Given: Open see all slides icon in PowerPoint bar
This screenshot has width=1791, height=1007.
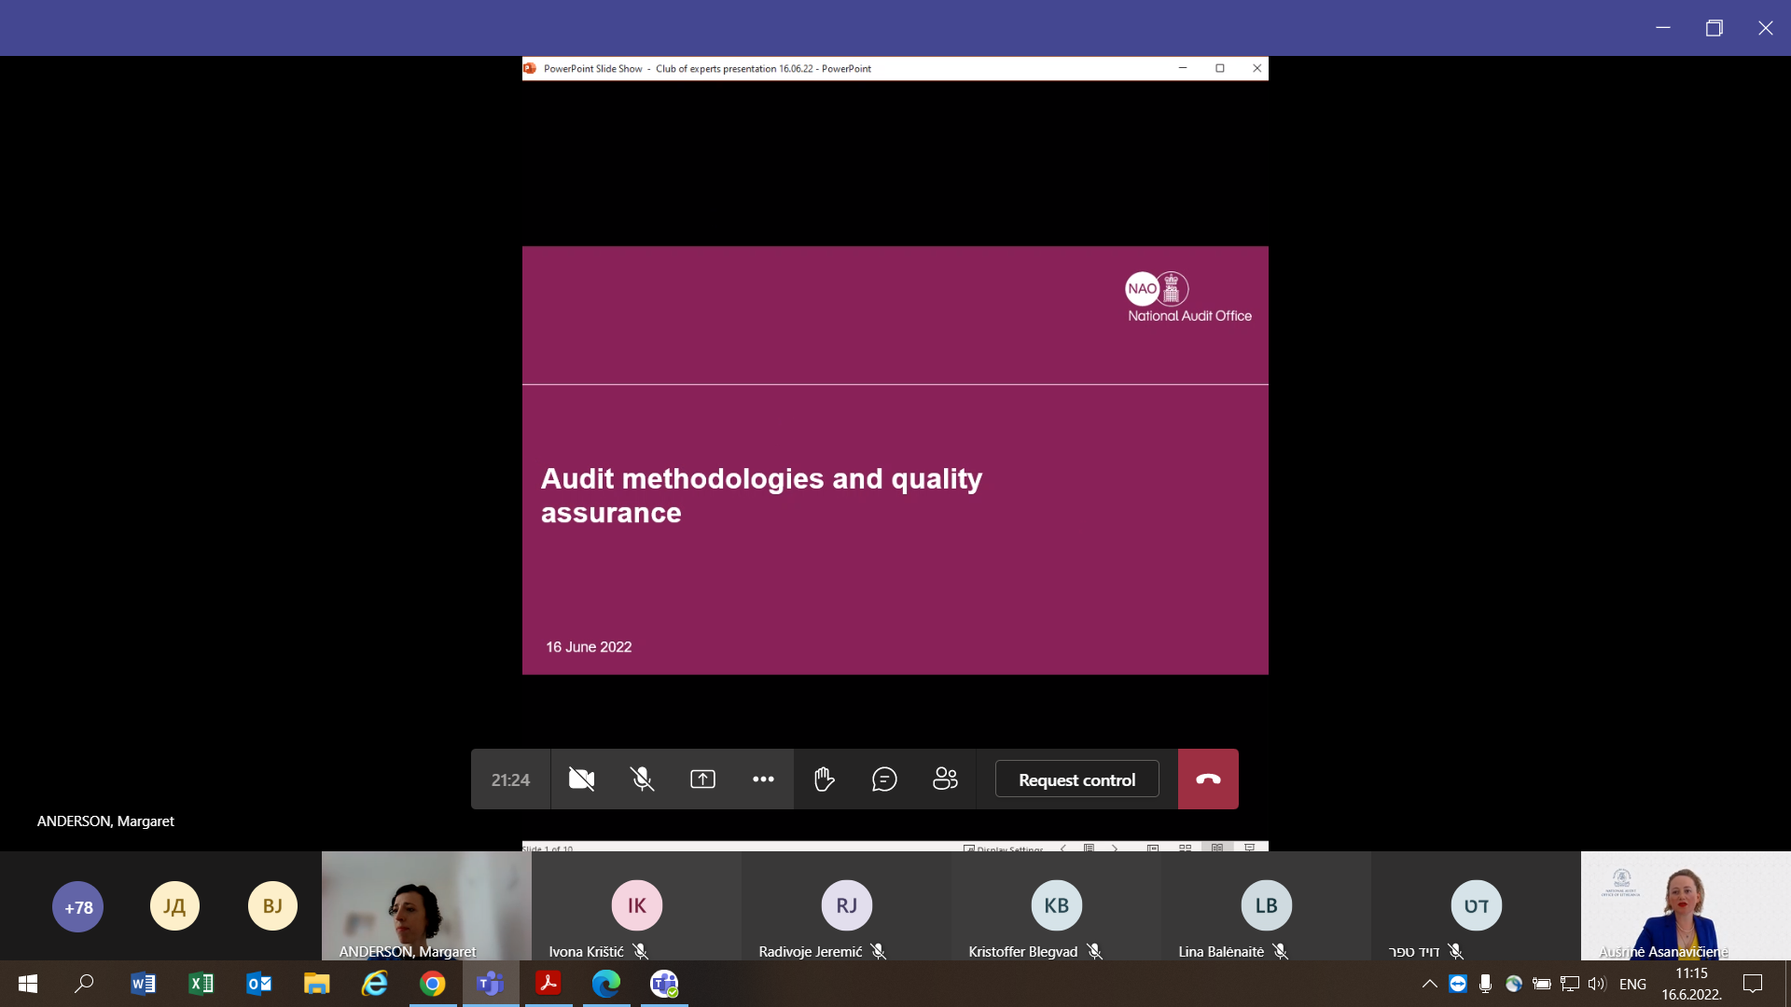Looking at the screenshot, I should point(1089,848).
